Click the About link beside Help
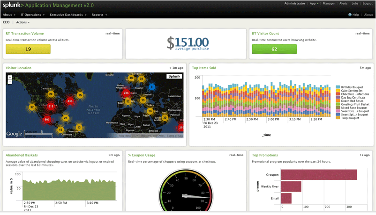This screenshot has width=376, height=215. click(x=368, y=14)
